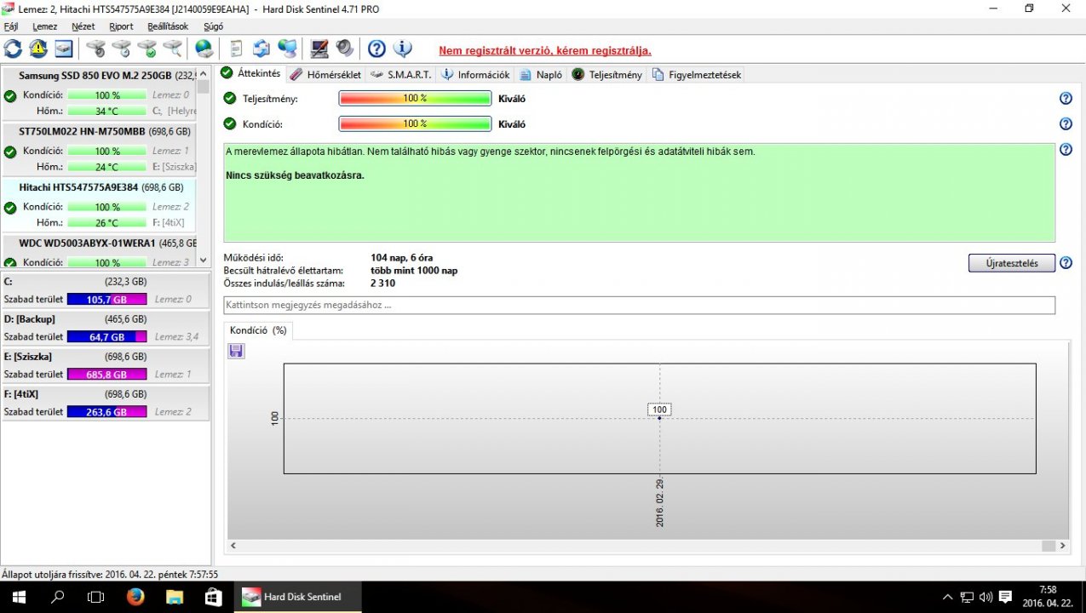1086x613 pixels.
Task: Click the speaker sound toolbar icon
Action: 345,49
